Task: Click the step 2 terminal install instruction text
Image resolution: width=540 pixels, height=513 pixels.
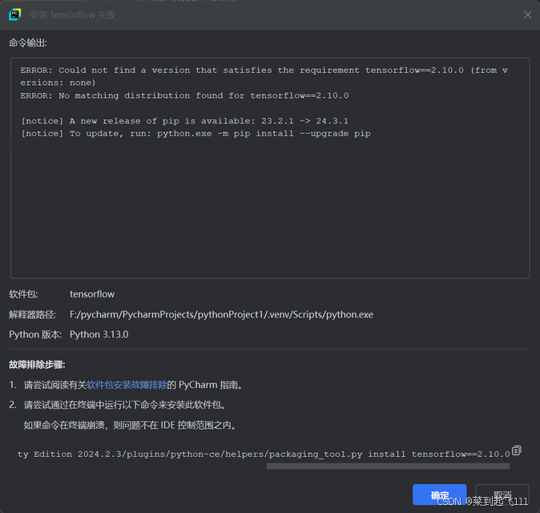Action: [x=126, y=405]
